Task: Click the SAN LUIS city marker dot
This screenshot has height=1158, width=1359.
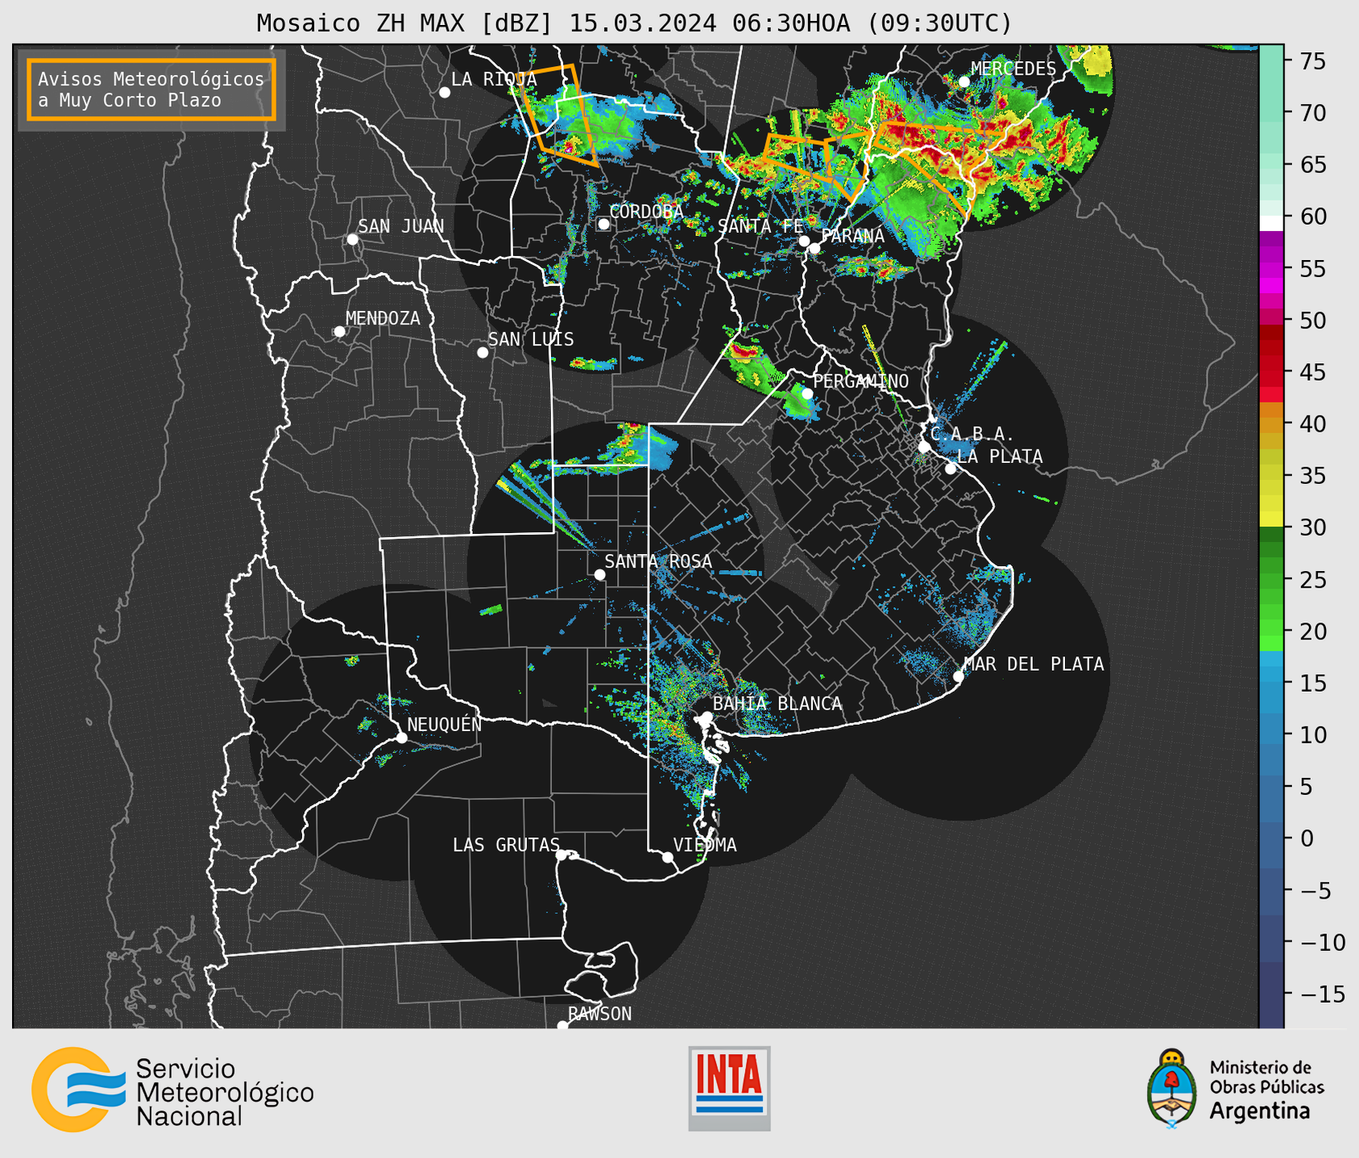Action: (x=483, y=353)
